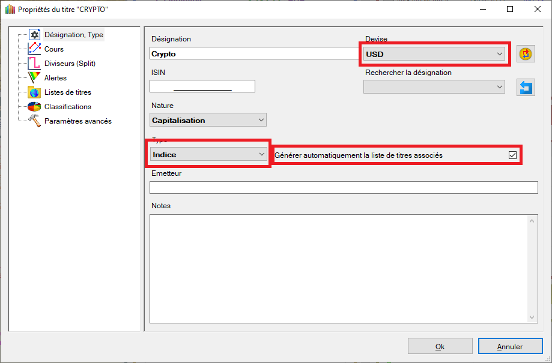The width and height of the screenshot is (552, 363).
Task: Select the Cours chart icon
Action: pos(34,49)
